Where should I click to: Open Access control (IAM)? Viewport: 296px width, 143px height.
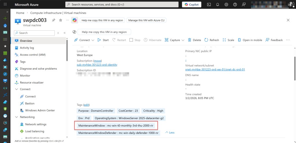(32, 55)
